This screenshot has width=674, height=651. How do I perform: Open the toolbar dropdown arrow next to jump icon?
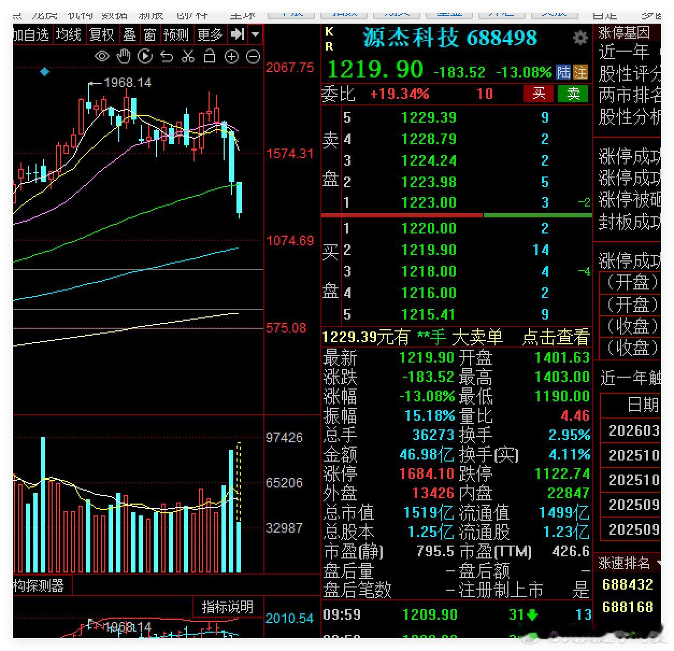255,35
